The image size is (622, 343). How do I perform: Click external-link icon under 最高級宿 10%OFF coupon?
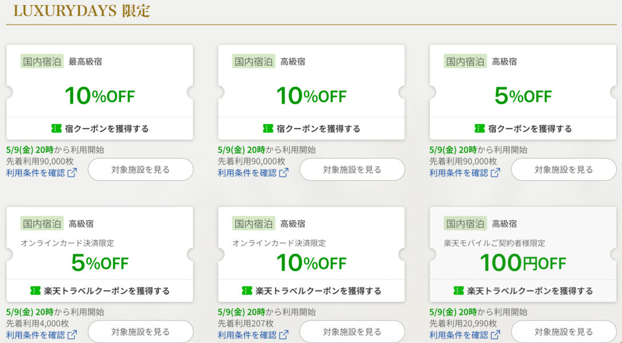pyautogui.click(x=72, y=173)
